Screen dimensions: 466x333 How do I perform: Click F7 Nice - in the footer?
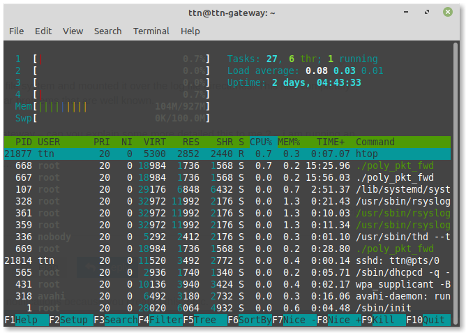(294, 320)
